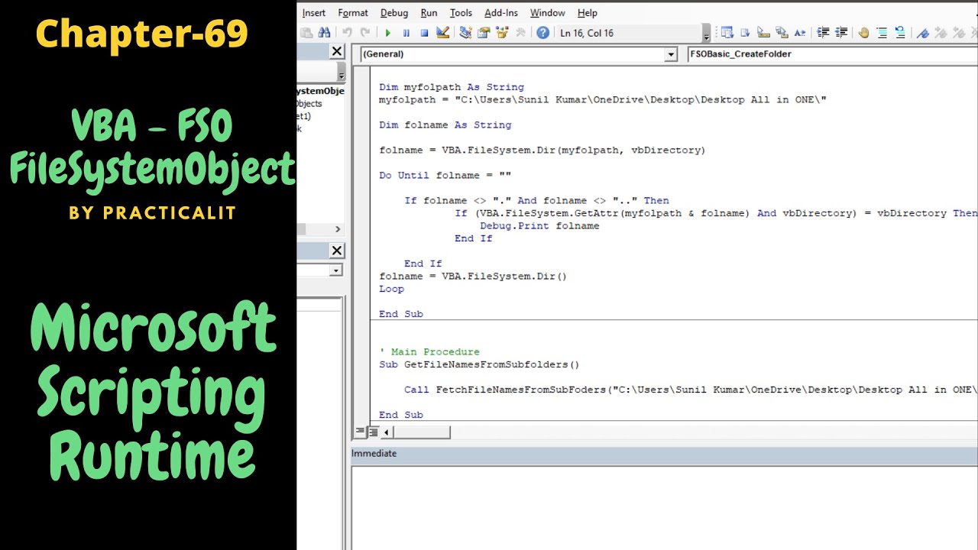The width and height of the screenshot is (978, 550).
Task: Close the Project Explorer pane
Action: click(x=337, y=51)
